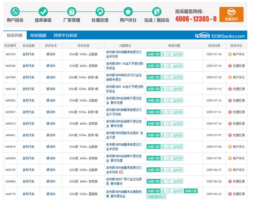
Task: Open the 其他平台投诉 tab
Action: [x=65, y=36]
